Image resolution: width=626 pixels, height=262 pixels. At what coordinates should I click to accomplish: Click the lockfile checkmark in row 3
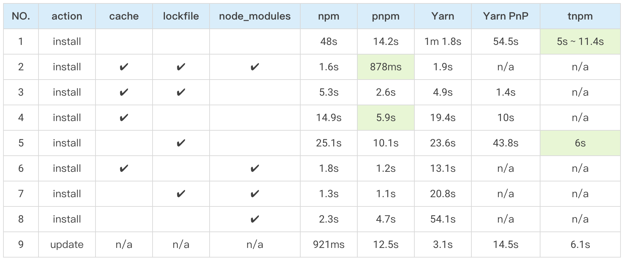pos(181,92)
